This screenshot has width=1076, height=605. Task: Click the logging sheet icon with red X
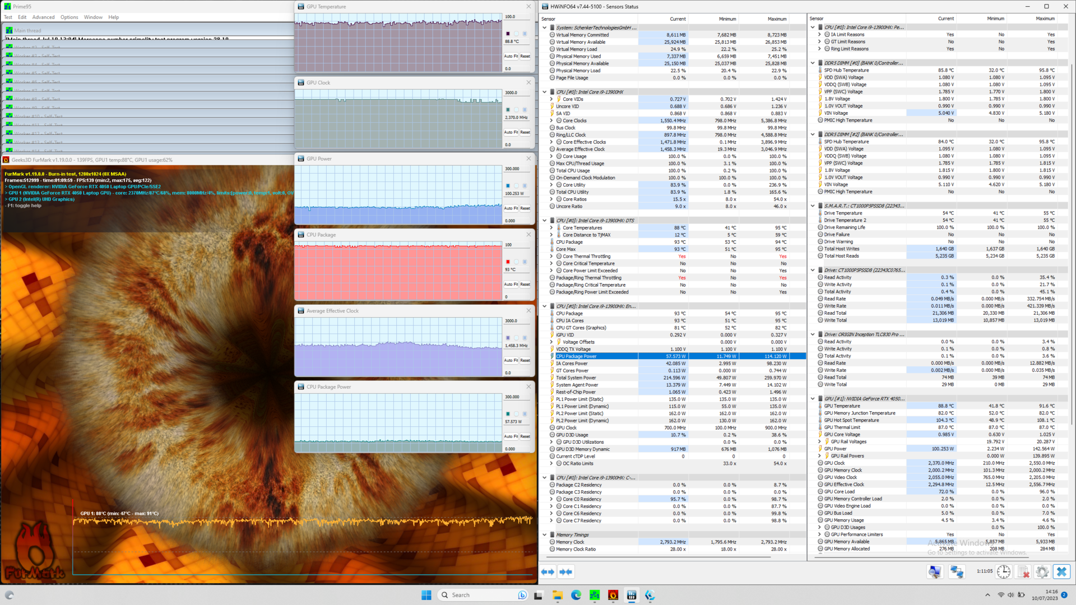click(1023, 572)
